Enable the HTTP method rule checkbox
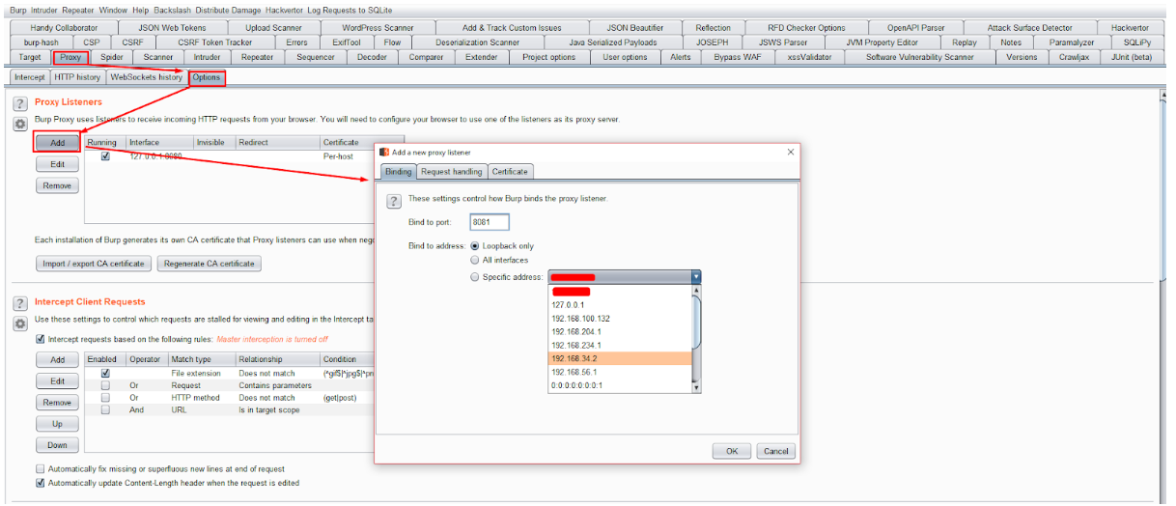Viewport: 1176px width, 506px height. 105,398
